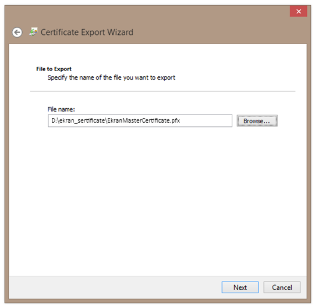Click the '.pfx' extension in the file path
Image resolution: width=315 pixels, height=306 pixels.
175,120
